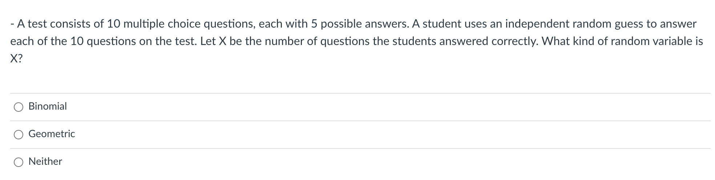Click the words 'random variable is'
This screenshot has height=180, width=715.
pos(657,41)
